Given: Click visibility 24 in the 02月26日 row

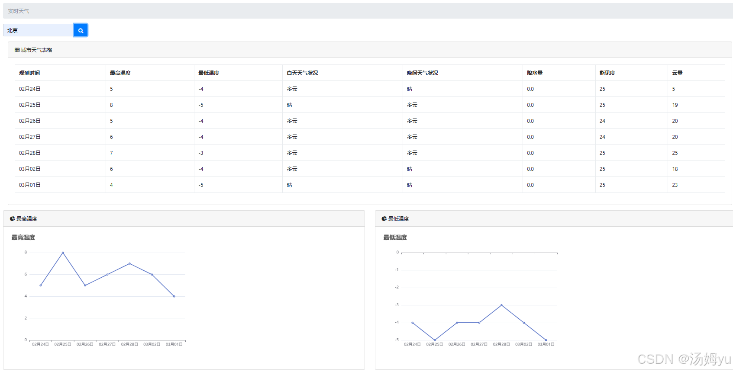Looking at the screenshot, I should (602, 121).
